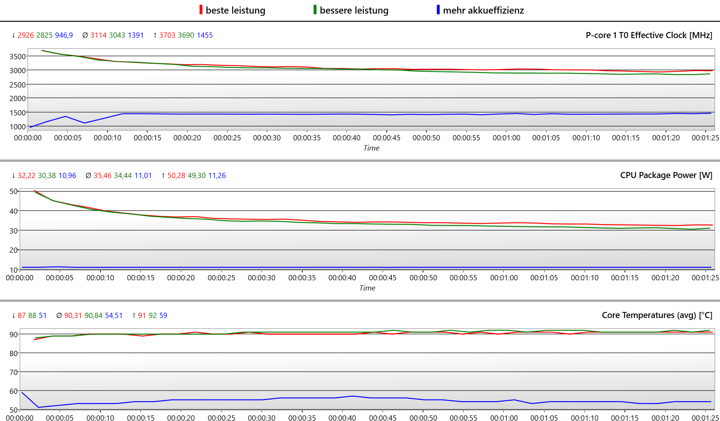Image resolution: width=720 pixels, height=421 pixels.
Task: Click the average power value 35,46
Action: 103,175
